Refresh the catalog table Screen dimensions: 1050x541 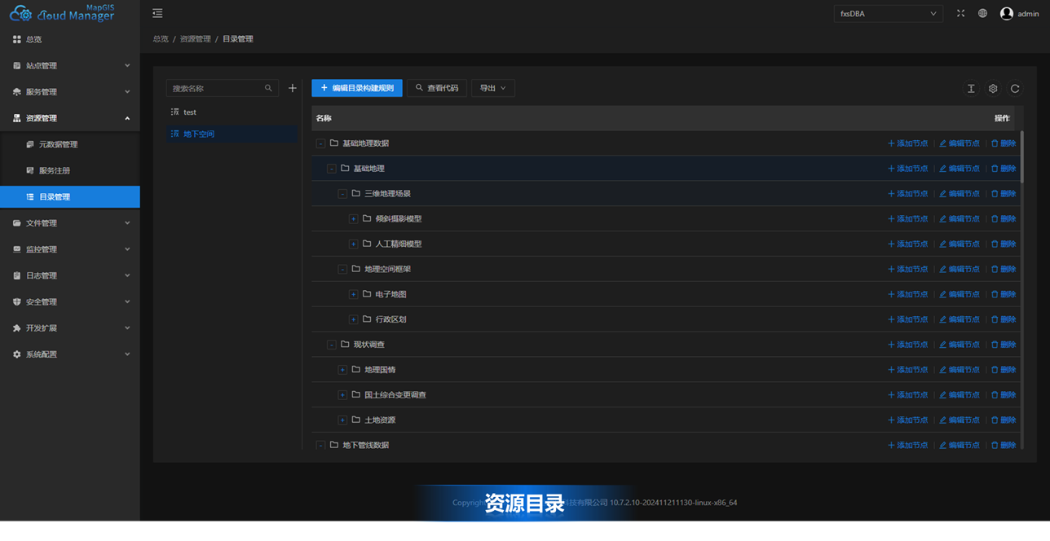(x=1015, y=88)
